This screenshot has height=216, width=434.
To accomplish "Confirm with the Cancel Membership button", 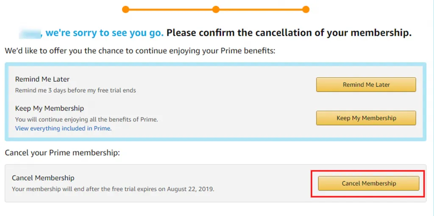I will pos(369,183).
